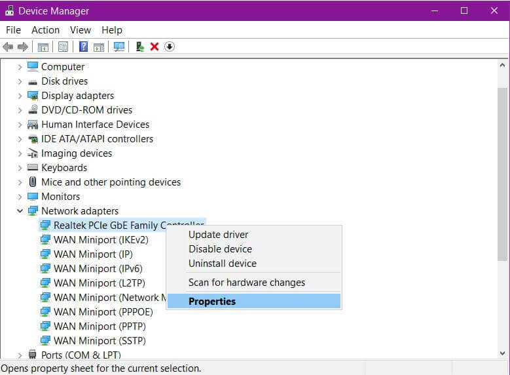Viewport: 510px width, 375px height.
Task: Expand the Monitors node
Action: point(20,197)
